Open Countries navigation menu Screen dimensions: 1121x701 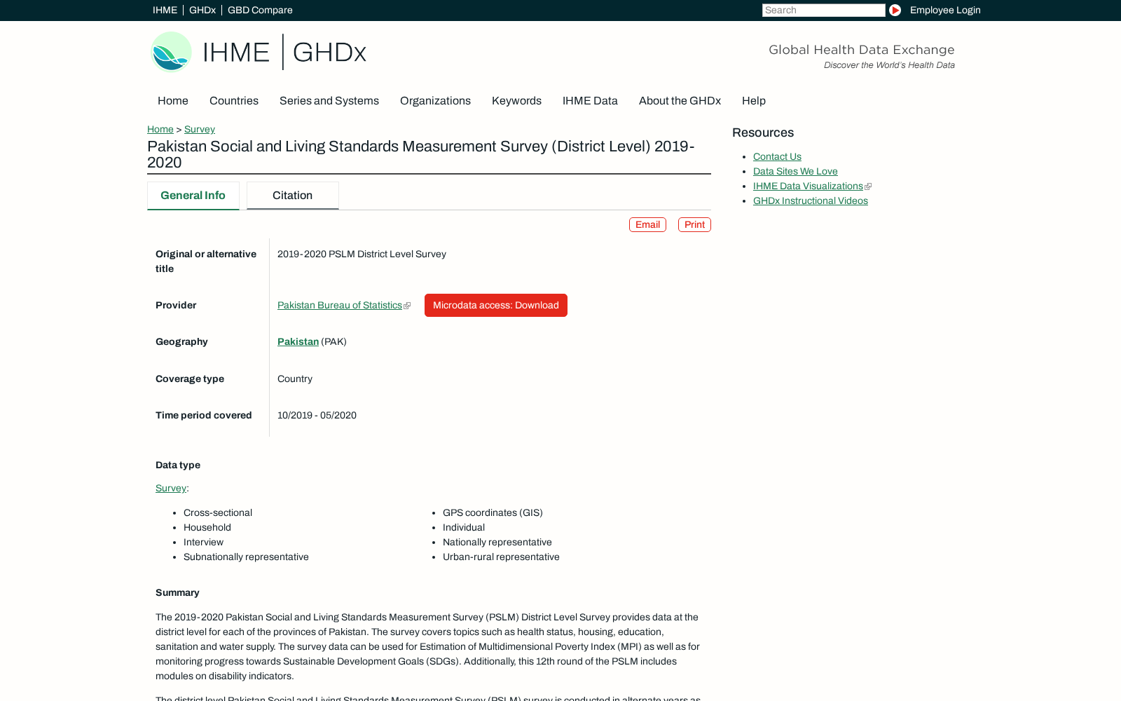point(234,101)
